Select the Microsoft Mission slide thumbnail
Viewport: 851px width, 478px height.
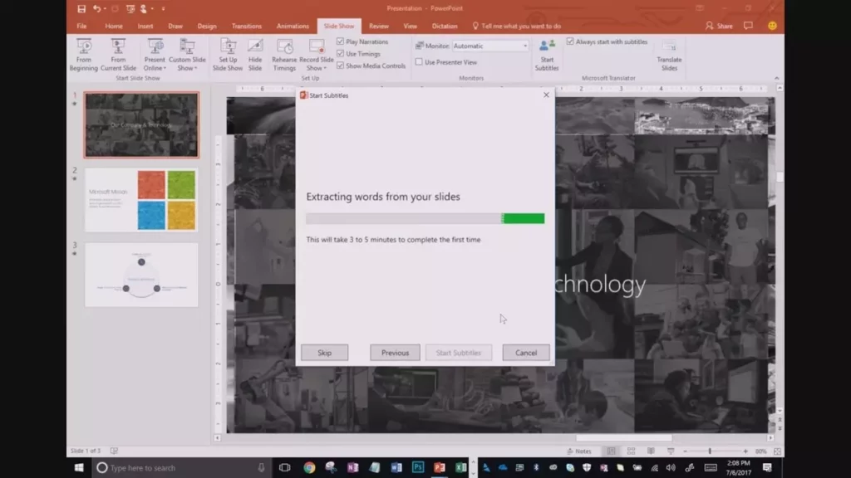(x=141, y=199)
